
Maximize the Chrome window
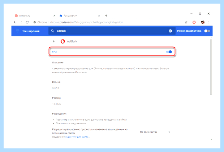200,14
